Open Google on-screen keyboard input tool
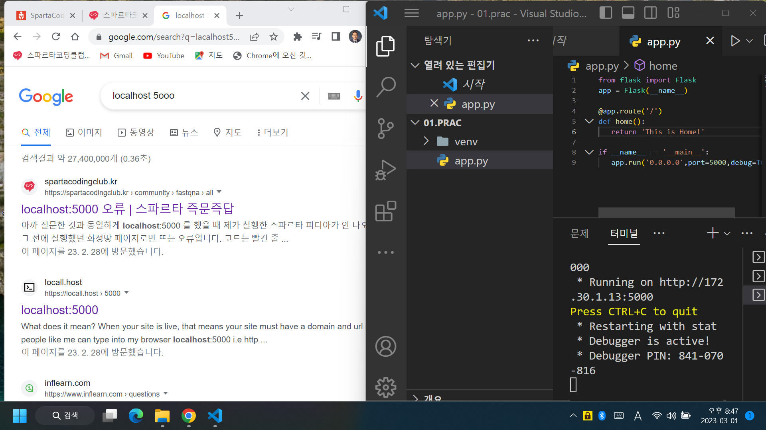Image resolution: width=766 pixels, height=430 pixels. (x=334, y=96)
